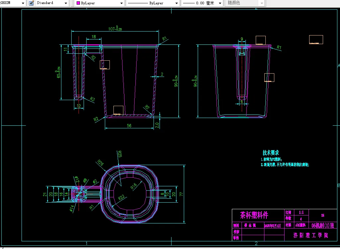Select the 茶杯塑料件 title block text
Screen dimensions: 340x249
click(x=254, y=215)
